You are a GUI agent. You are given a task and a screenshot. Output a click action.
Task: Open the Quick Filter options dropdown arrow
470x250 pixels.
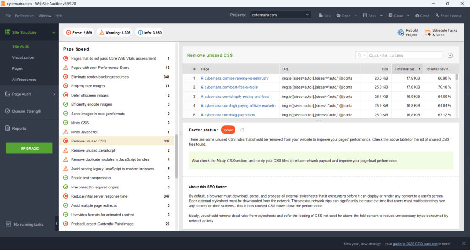point(364,55)
